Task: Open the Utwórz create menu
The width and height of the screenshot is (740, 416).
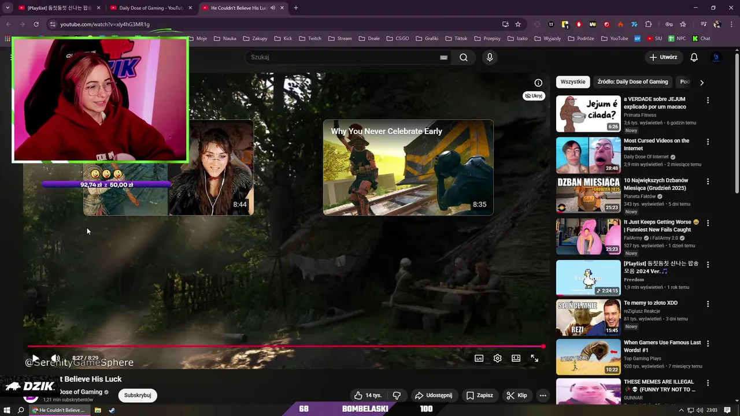Action: [x=663, y=57]
